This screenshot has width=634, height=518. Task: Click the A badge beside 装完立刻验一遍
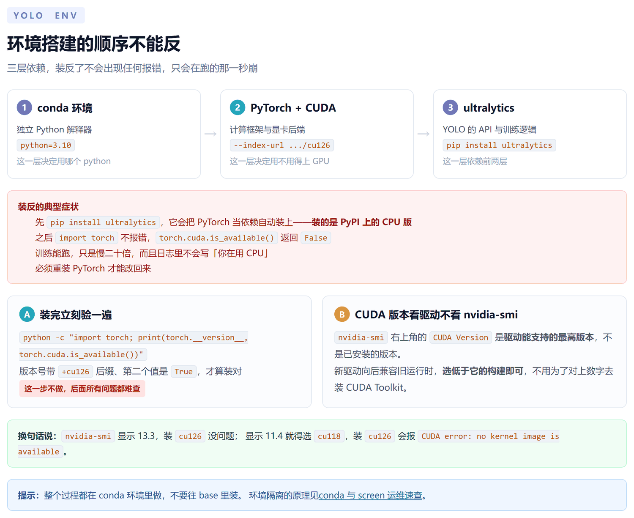point(27,314)
